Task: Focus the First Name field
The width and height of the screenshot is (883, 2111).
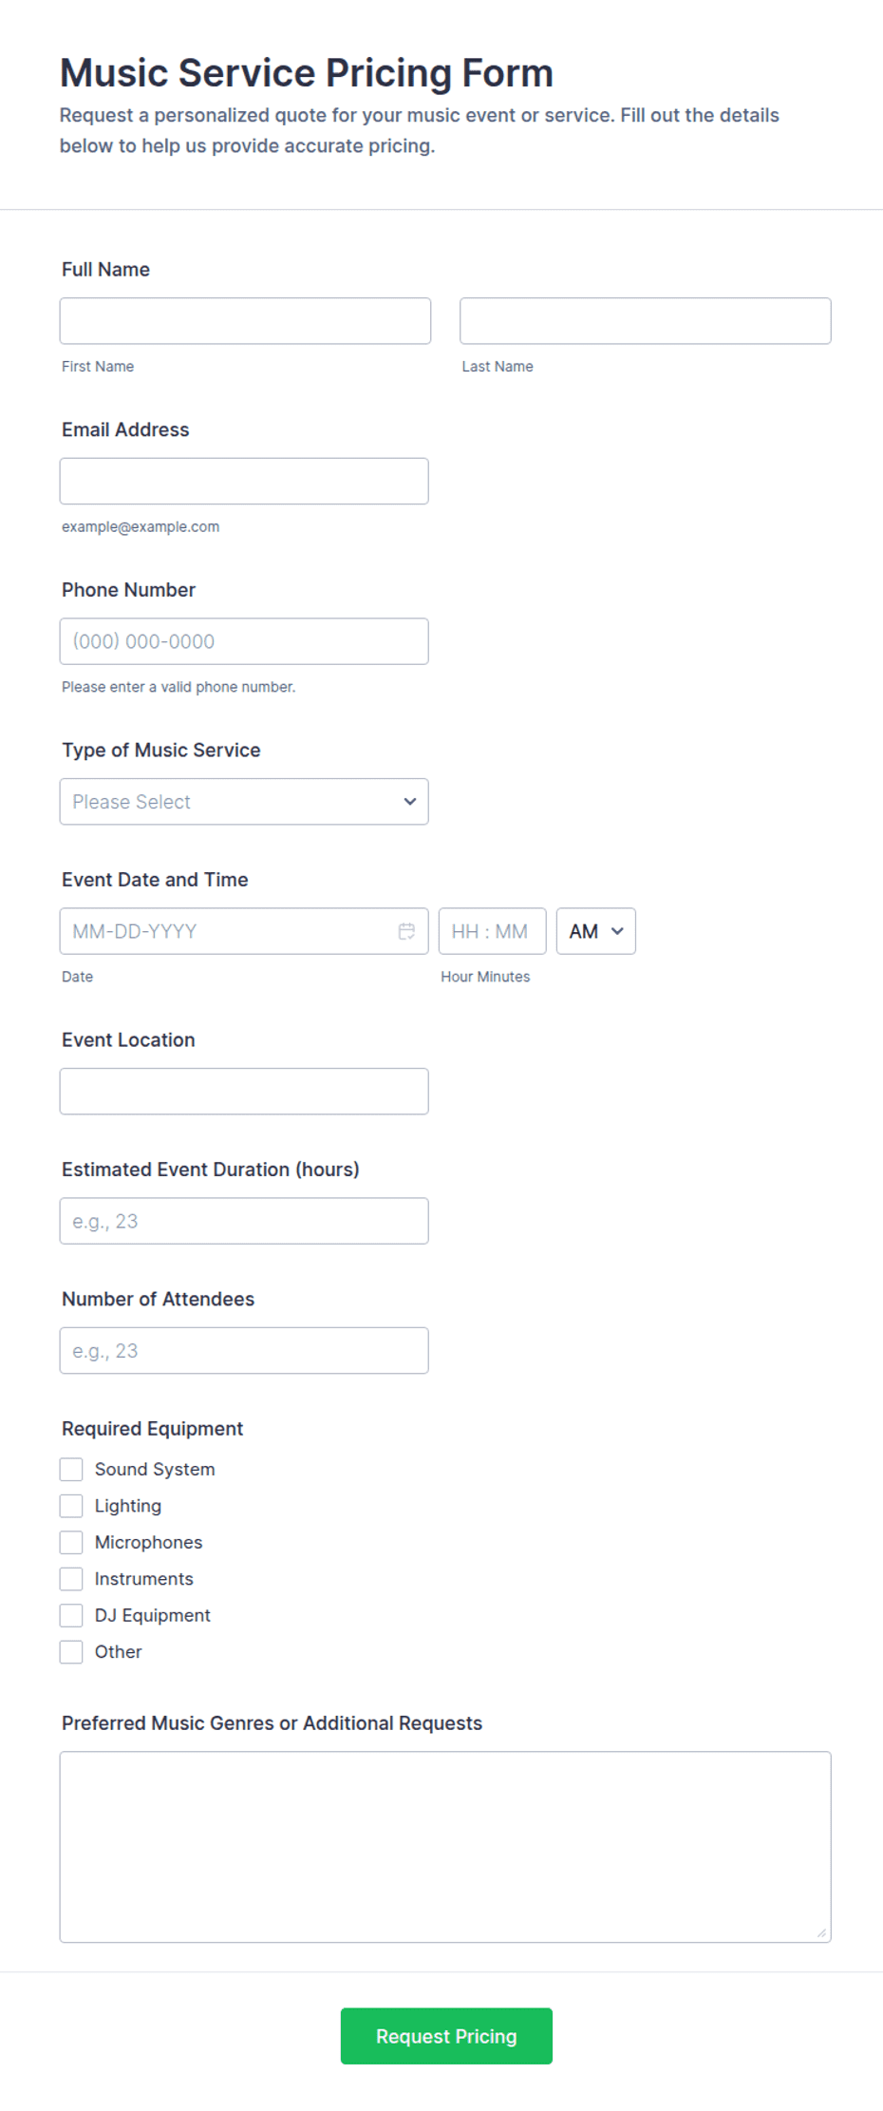Action: (245, 321)
